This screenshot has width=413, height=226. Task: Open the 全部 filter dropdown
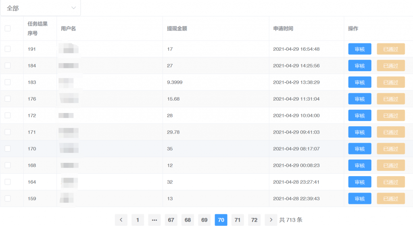click(x=40, y=8)
